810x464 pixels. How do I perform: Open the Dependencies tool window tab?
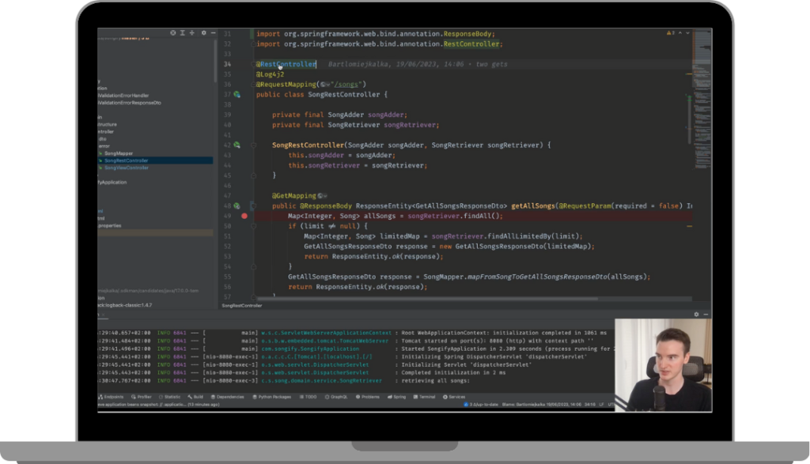pyautogui.click(x=227, y=397)
